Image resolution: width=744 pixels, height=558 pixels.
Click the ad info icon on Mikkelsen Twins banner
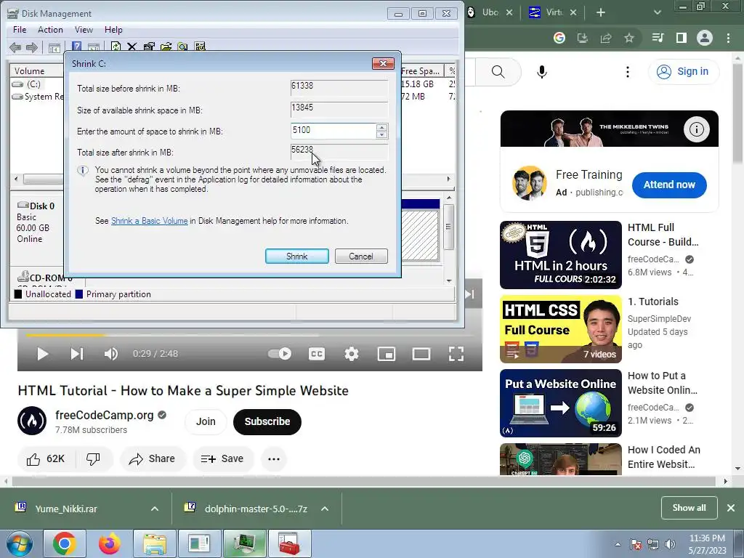(x=697, y=129)
